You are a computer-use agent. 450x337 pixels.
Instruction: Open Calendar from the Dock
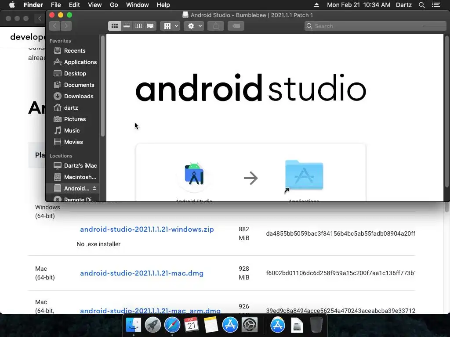(x=192, y=325)
